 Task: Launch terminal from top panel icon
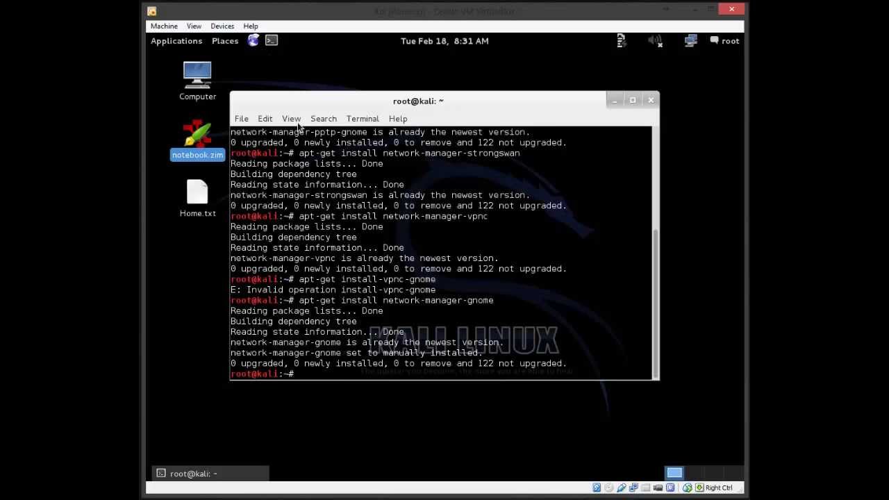pyautogui.click(x=272, y=41)
